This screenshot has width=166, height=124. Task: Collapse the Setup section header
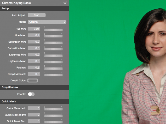coord(34,8)
